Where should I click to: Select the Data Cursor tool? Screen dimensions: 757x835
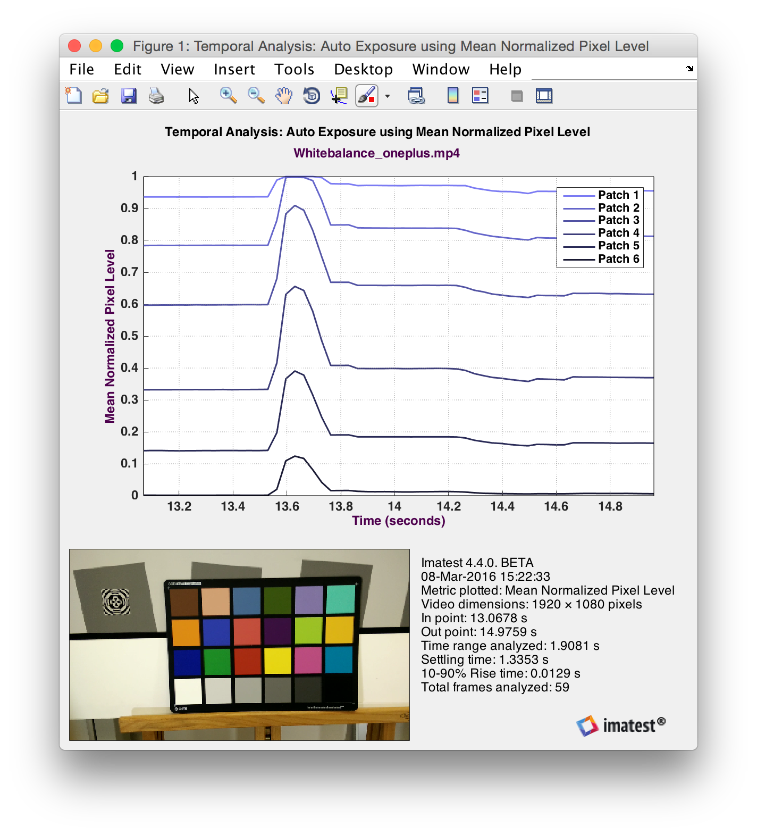339,96
